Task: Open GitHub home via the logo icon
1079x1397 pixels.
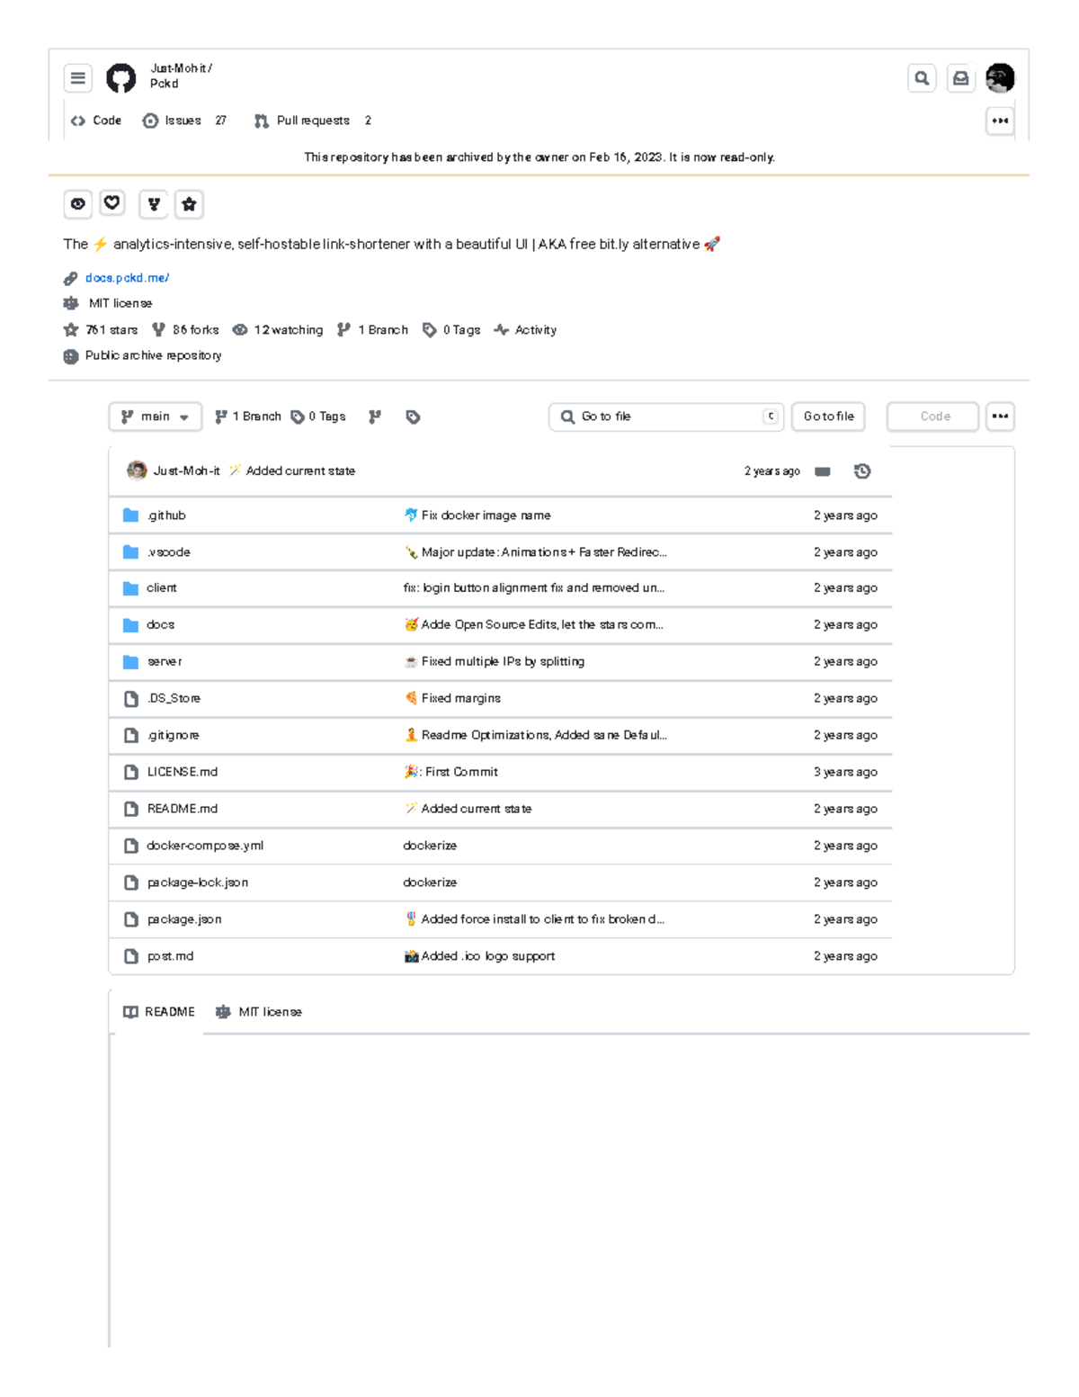Action: [120, 78]
